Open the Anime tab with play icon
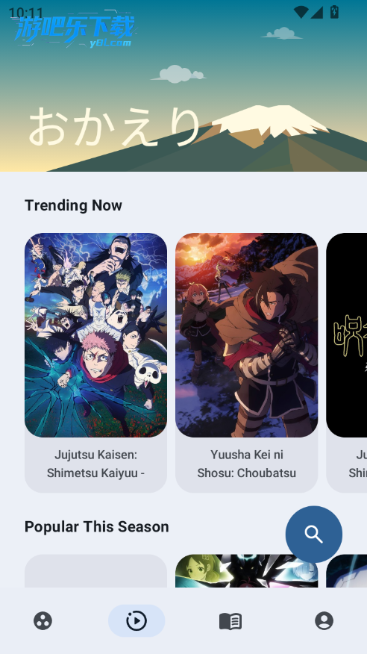 (137, 620)
